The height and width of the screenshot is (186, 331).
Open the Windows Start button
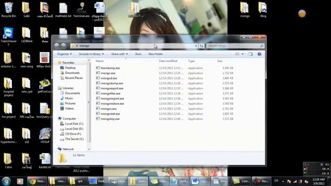tap(6, 181)
